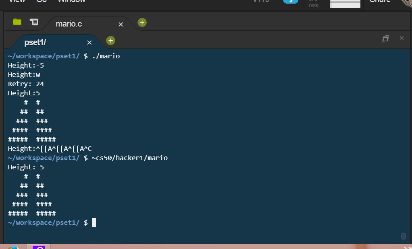Click the ~cs50/hacker1/mario command text
Viewport: 412px width, 249px height.
[x=129, y=158]
